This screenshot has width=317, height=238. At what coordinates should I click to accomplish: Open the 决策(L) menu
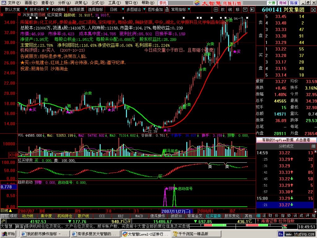[x=81, y=3]
